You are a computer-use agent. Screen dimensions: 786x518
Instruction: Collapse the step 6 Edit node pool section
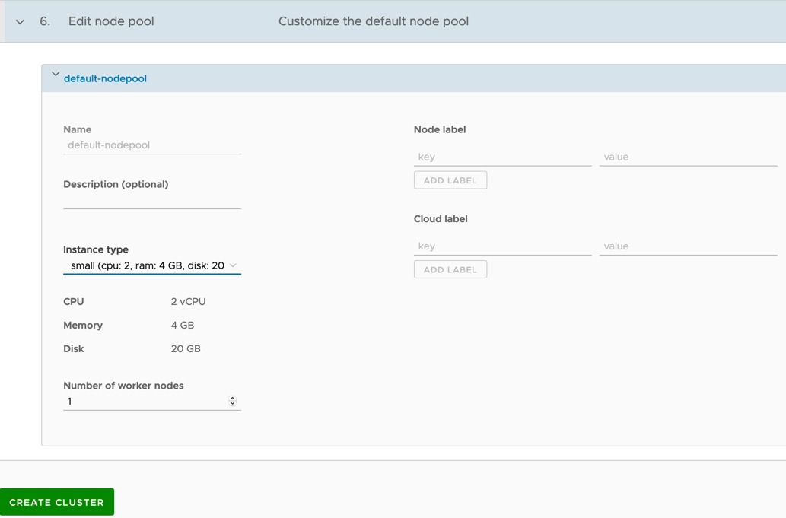[x=19, y=21]
